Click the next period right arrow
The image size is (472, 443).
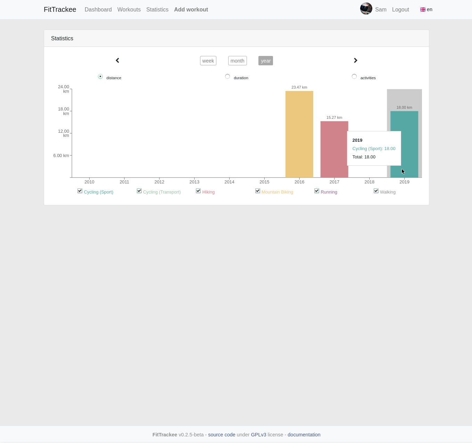(355, 60)
